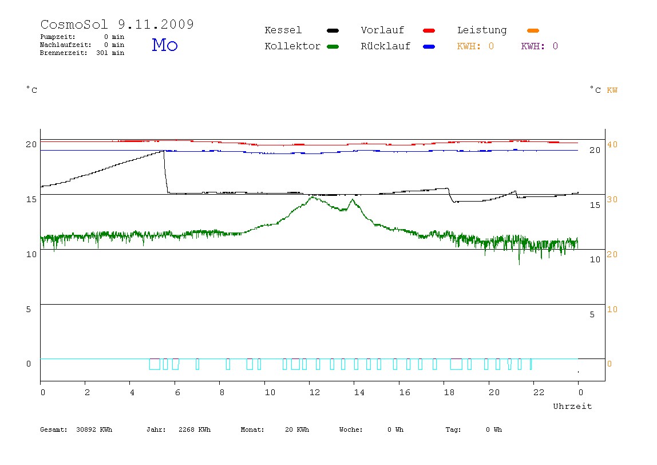This screenshot has height=465, width=657.
Task: Click the "Vorlauf" legend label
Action: 382,30
